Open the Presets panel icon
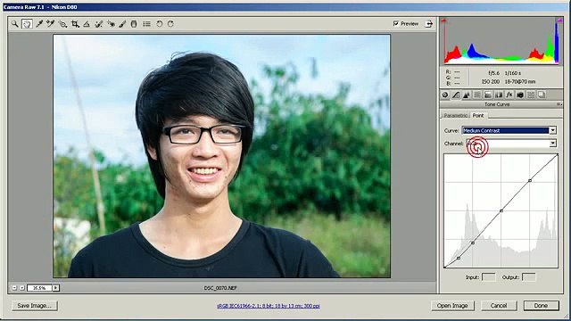The height and width of the screenshot is (321, 571). [531, 95]
